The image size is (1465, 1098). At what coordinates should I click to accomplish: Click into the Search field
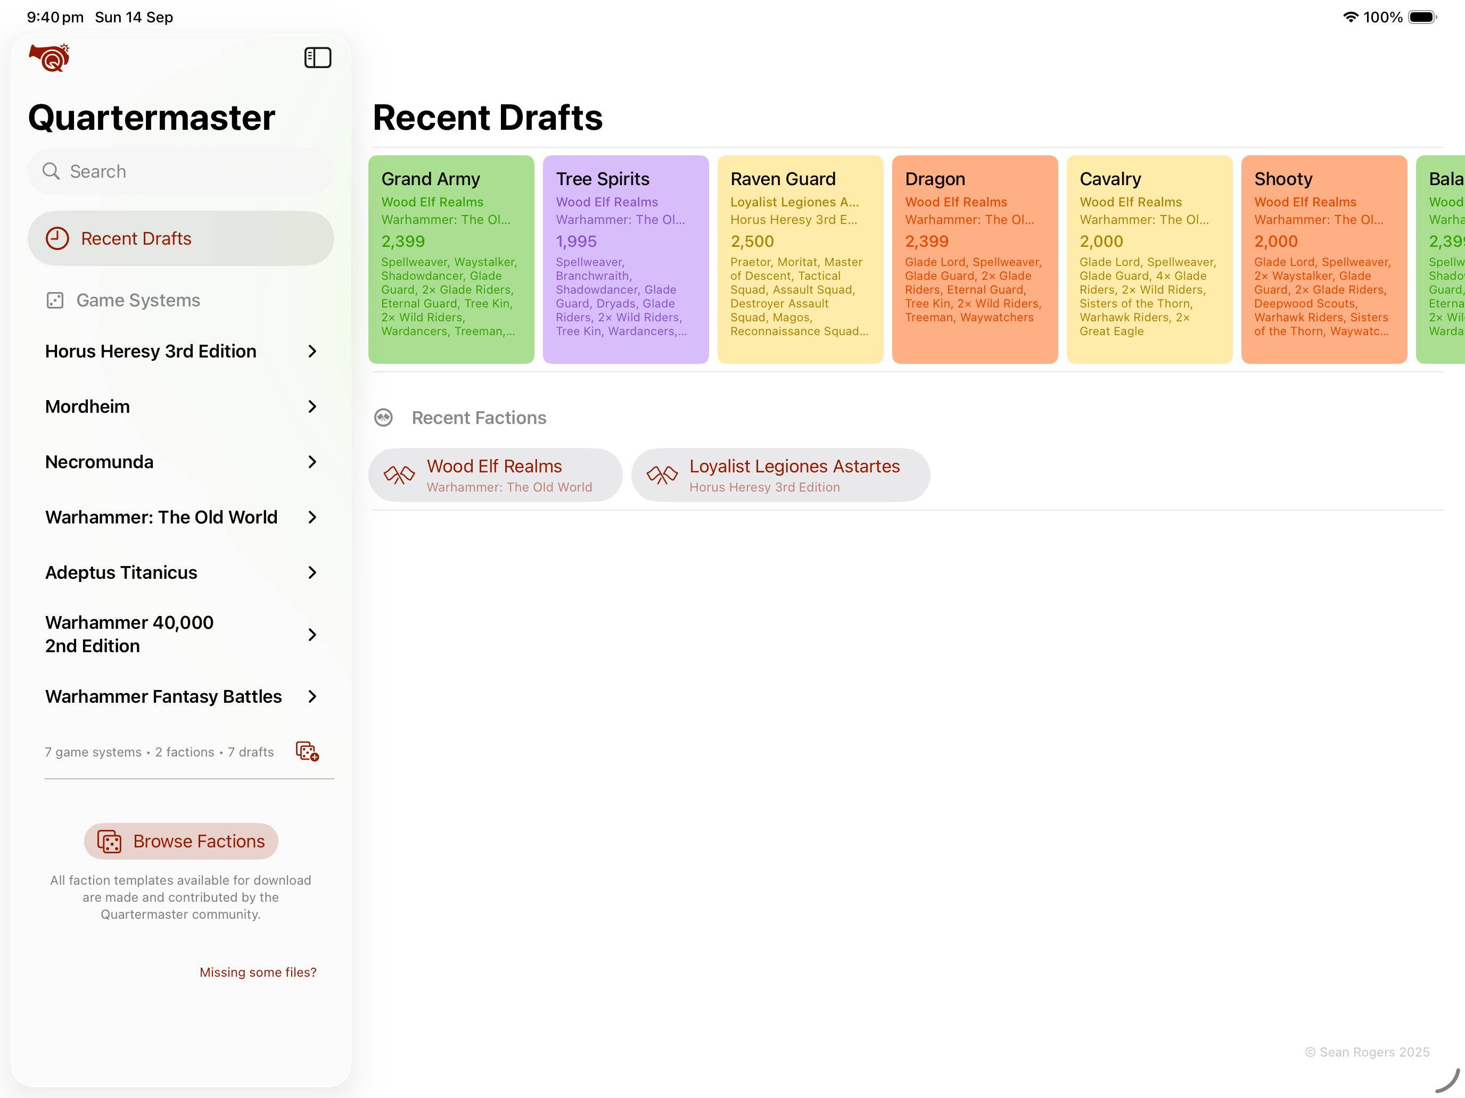pos(192,171)
